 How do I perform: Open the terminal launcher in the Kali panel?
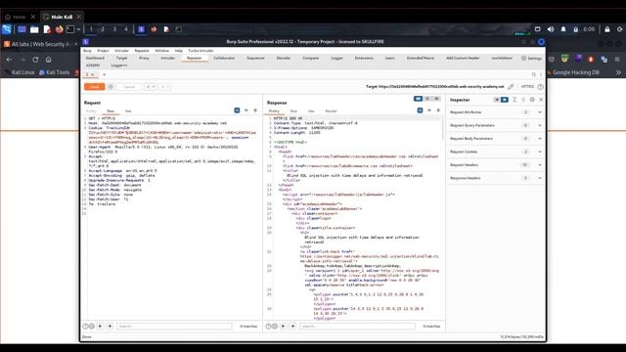click(70, 29)
